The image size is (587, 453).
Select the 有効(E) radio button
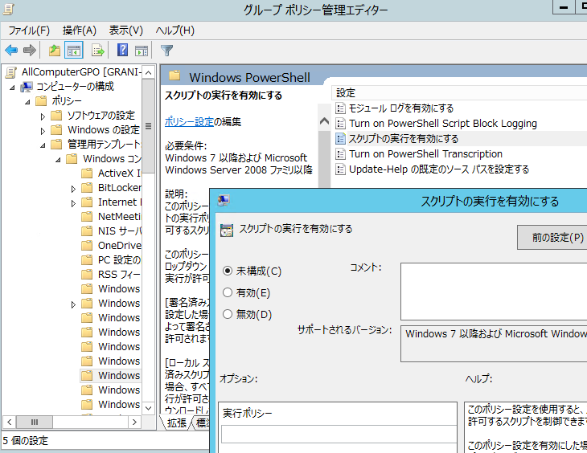point(228,292)
